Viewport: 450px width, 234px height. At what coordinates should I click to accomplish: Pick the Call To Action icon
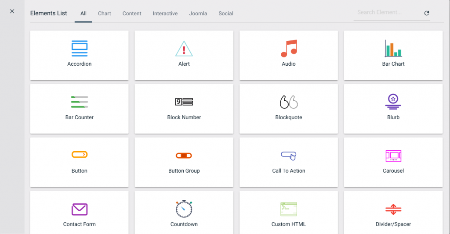tap(289, 156)
